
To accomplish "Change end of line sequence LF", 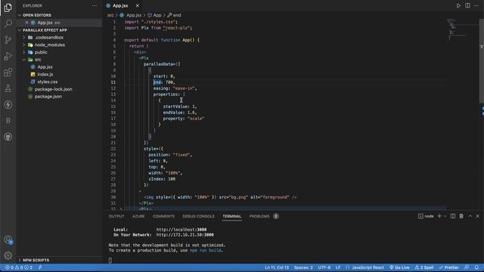I will point(338,267).
